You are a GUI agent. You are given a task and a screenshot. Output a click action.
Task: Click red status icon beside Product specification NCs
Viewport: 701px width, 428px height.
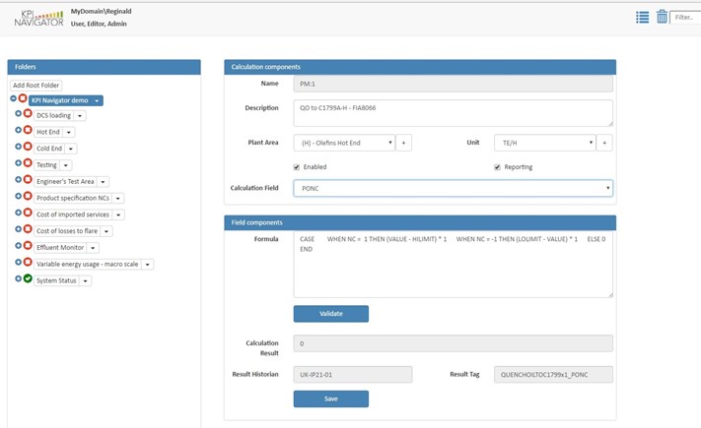[x=28, y=196]
